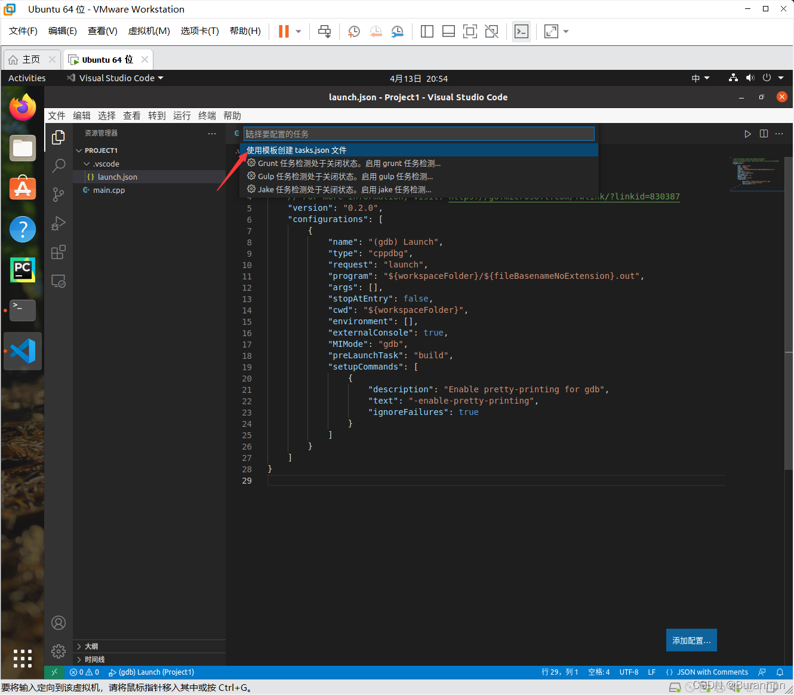Open Source Control view in activity bar
Screen dimensions: 794x695
pos(59,194)
